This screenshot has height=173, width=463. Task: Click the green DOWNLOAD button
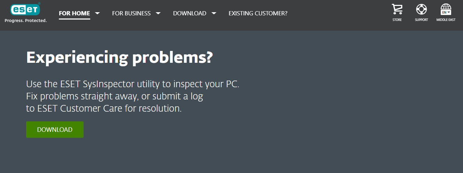point(55,129)
